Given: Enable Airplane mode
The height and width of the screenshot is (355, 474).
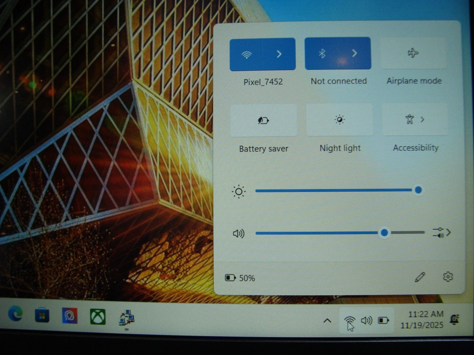Looking at the screenshot, I should coord(413,53).
